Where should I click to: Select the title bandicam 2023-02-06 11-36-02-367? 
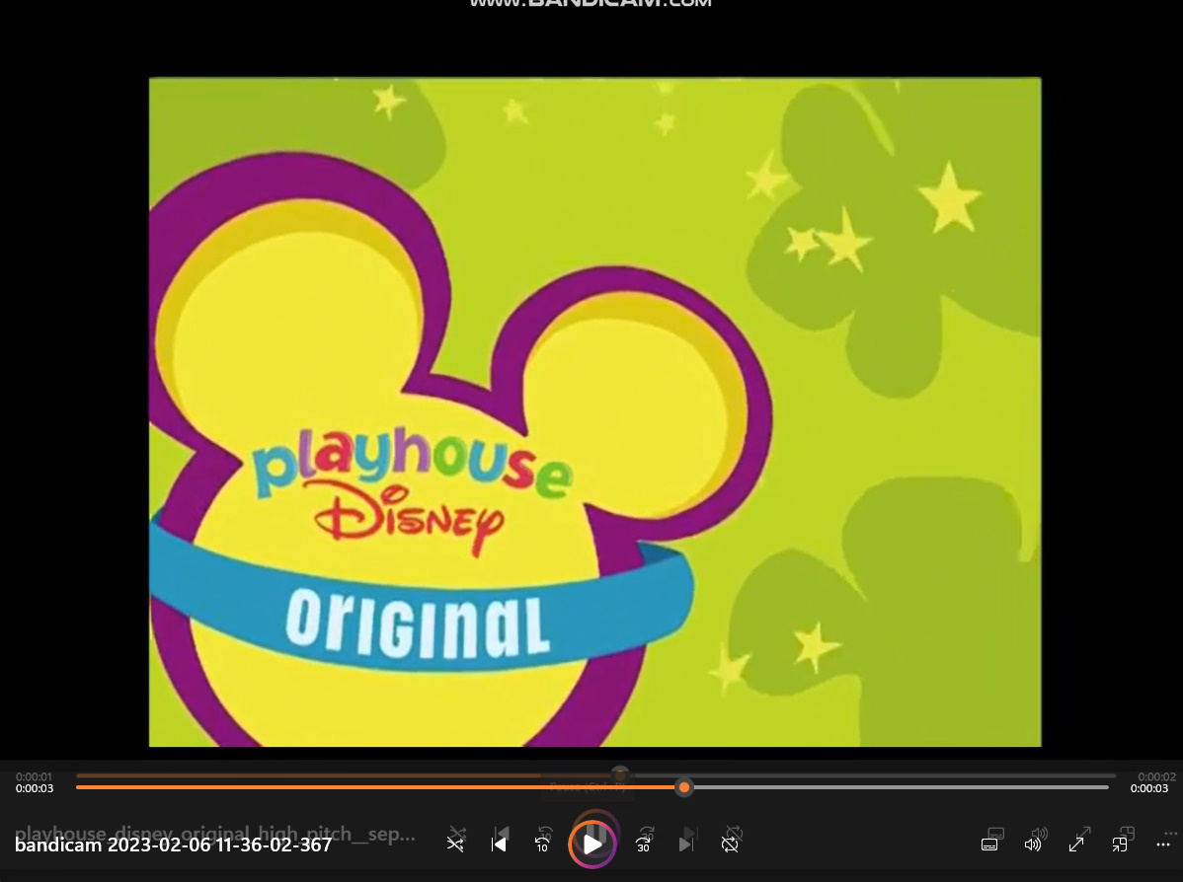[173, 845]
